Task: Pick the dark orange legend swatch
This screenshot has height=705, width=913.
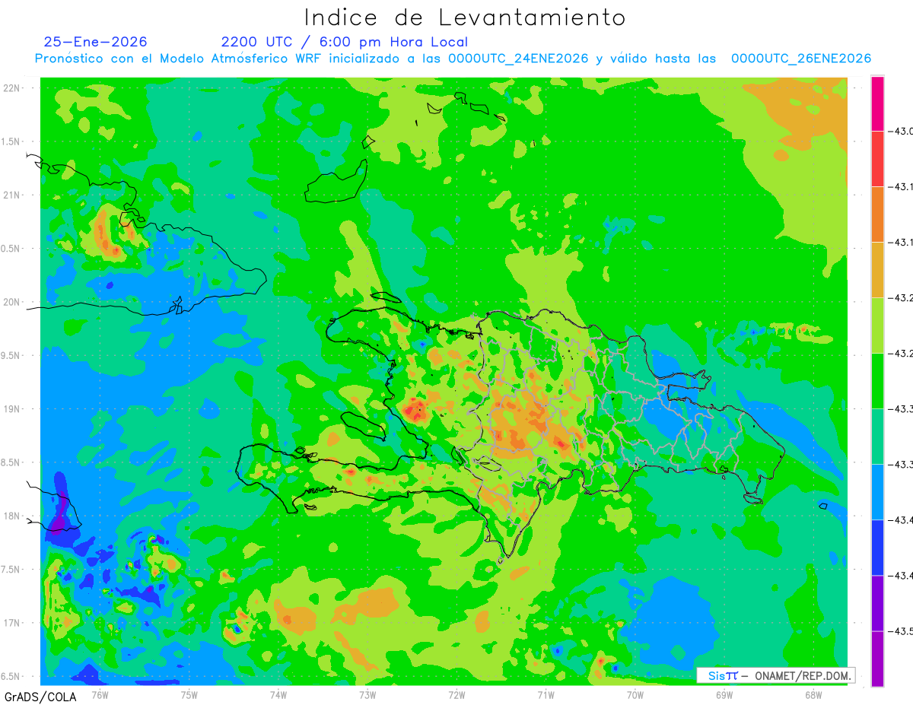Action: [x=877, y=214]
